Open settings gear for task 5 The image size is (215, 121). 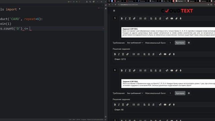click(189, 43)
